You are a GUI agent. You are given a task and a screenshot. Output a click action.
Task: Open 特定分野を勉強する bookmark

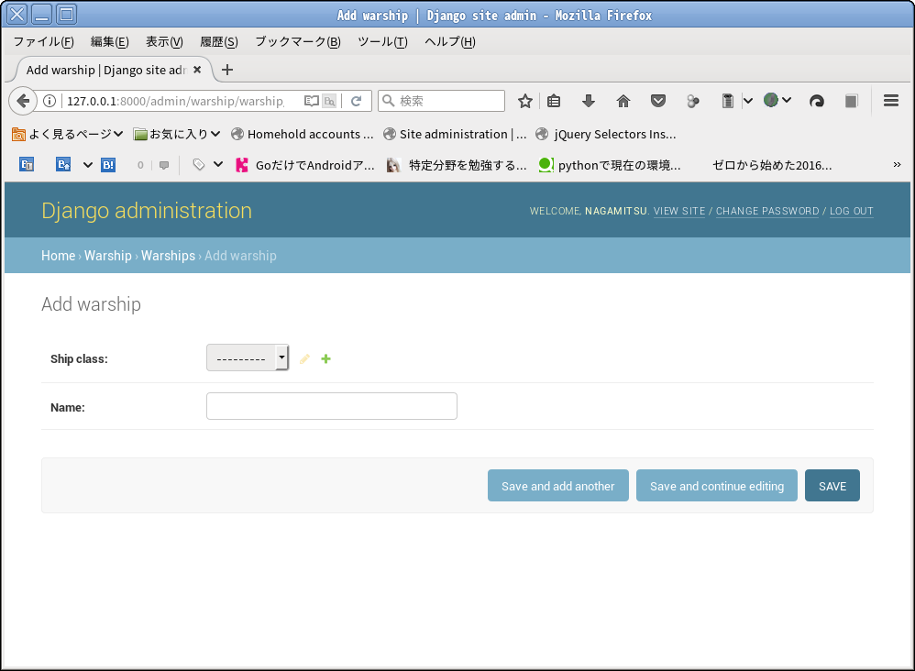457,165
